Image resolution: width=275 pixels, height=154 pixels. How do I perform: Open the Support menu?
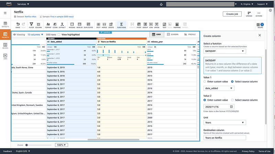[262, 4]
